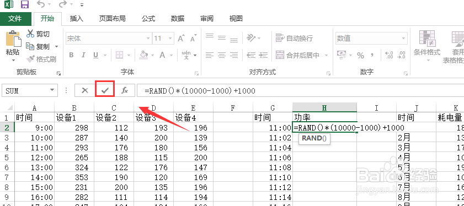The height and width of the screenshot is (206, 464).
Task: Switch to the 开始 ribbon tab
Action: click(x=47, y=19)
